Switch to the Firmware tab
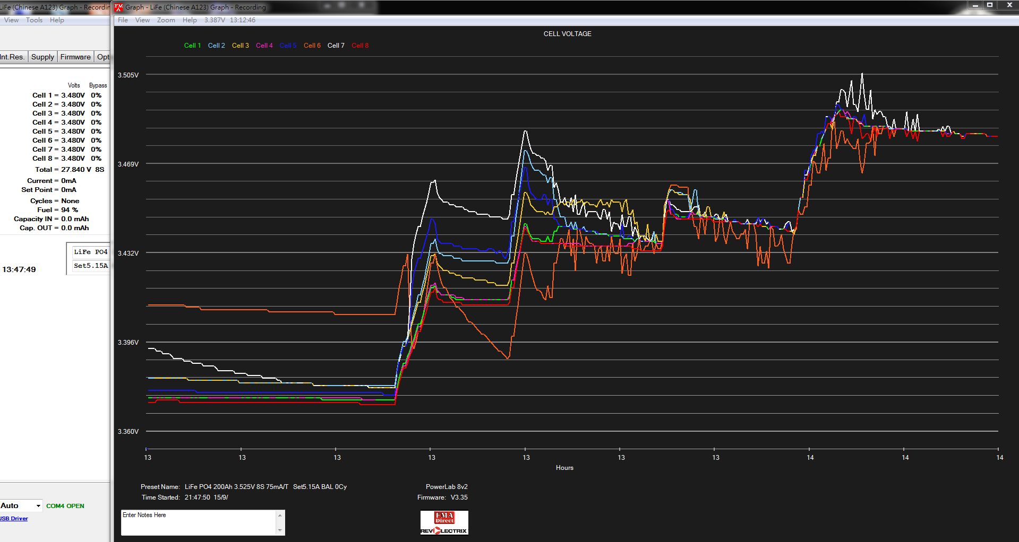Image resolution: width=1019 pixels, height=542 pixels. click(x=75, y=57)
